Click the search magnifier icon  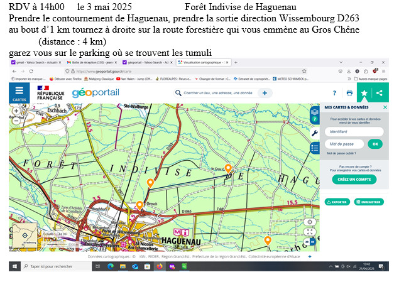pyautogui.click(x=178, y=93)
